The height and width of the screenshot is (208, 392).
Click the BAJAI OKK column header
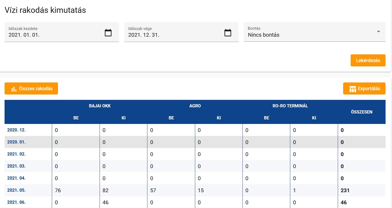point(100,106)
